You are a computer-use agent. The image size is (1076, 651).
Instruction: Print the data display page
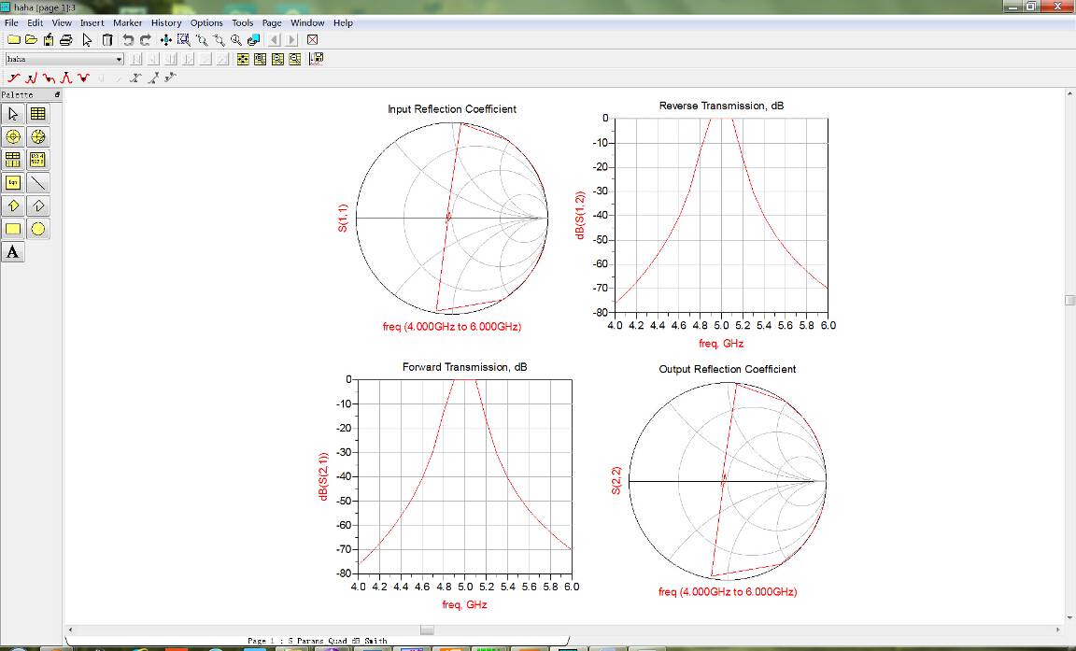coord(66,40)
